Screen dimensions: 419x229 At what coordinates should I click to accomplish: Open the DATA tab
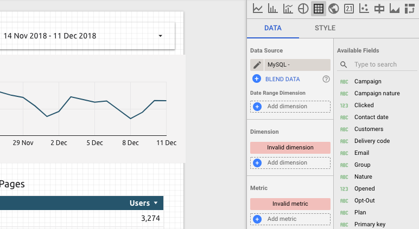272,28
